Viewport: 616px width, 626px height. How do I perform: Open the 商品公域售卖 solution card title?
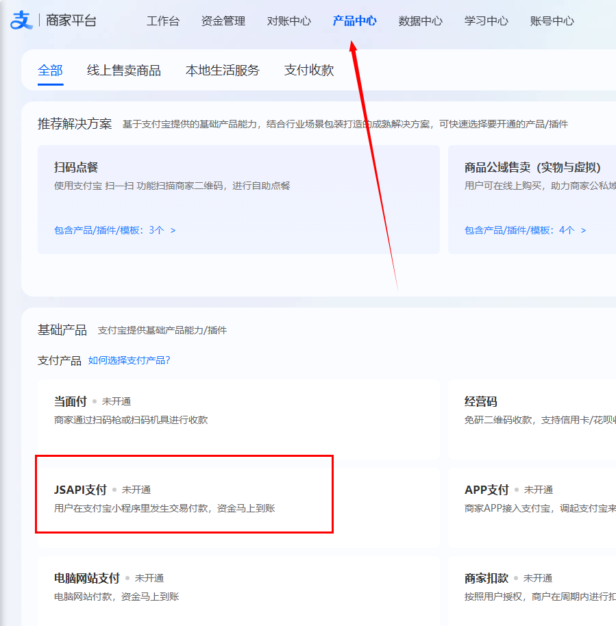pos(533,167)
